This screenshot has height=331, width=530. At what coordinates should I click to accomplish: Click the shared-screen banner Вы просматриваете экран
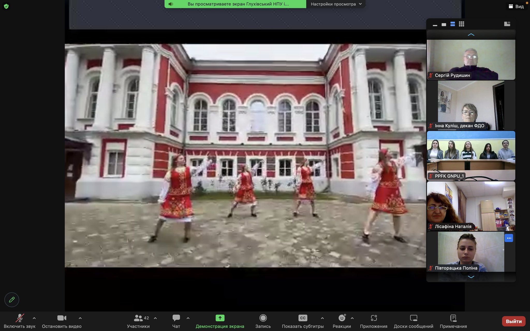[235, 4]
